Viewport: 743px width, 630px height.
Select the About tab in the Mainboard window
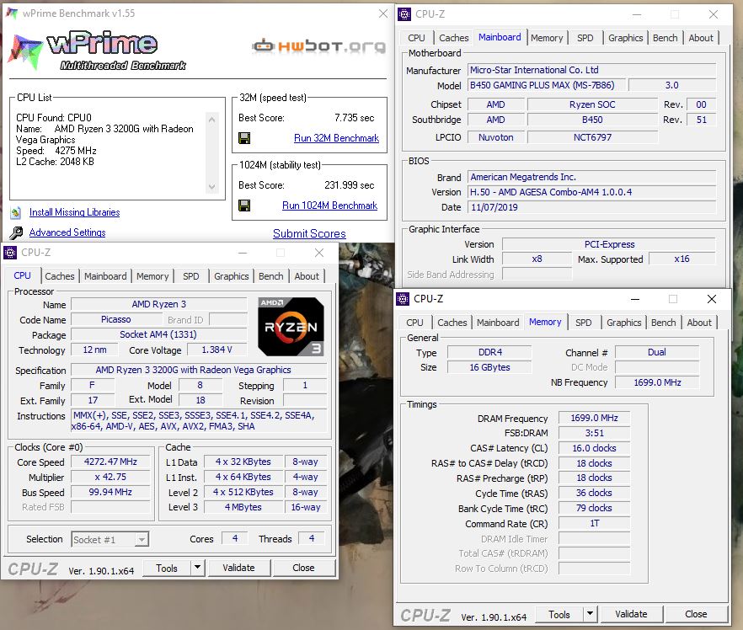point(701,38)
